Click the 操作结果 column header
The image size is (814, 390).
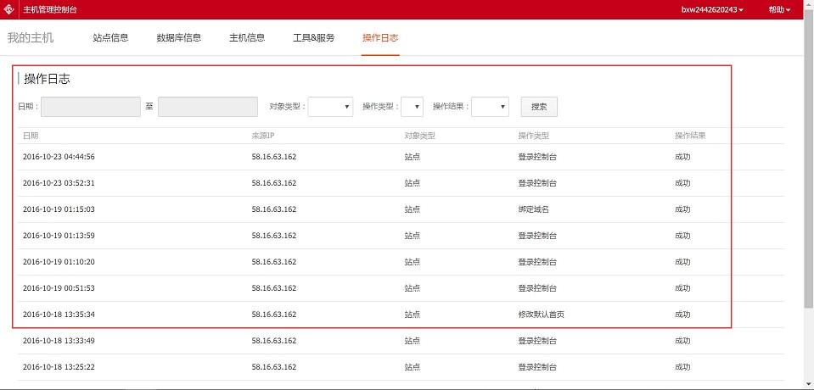coord(690,136)
